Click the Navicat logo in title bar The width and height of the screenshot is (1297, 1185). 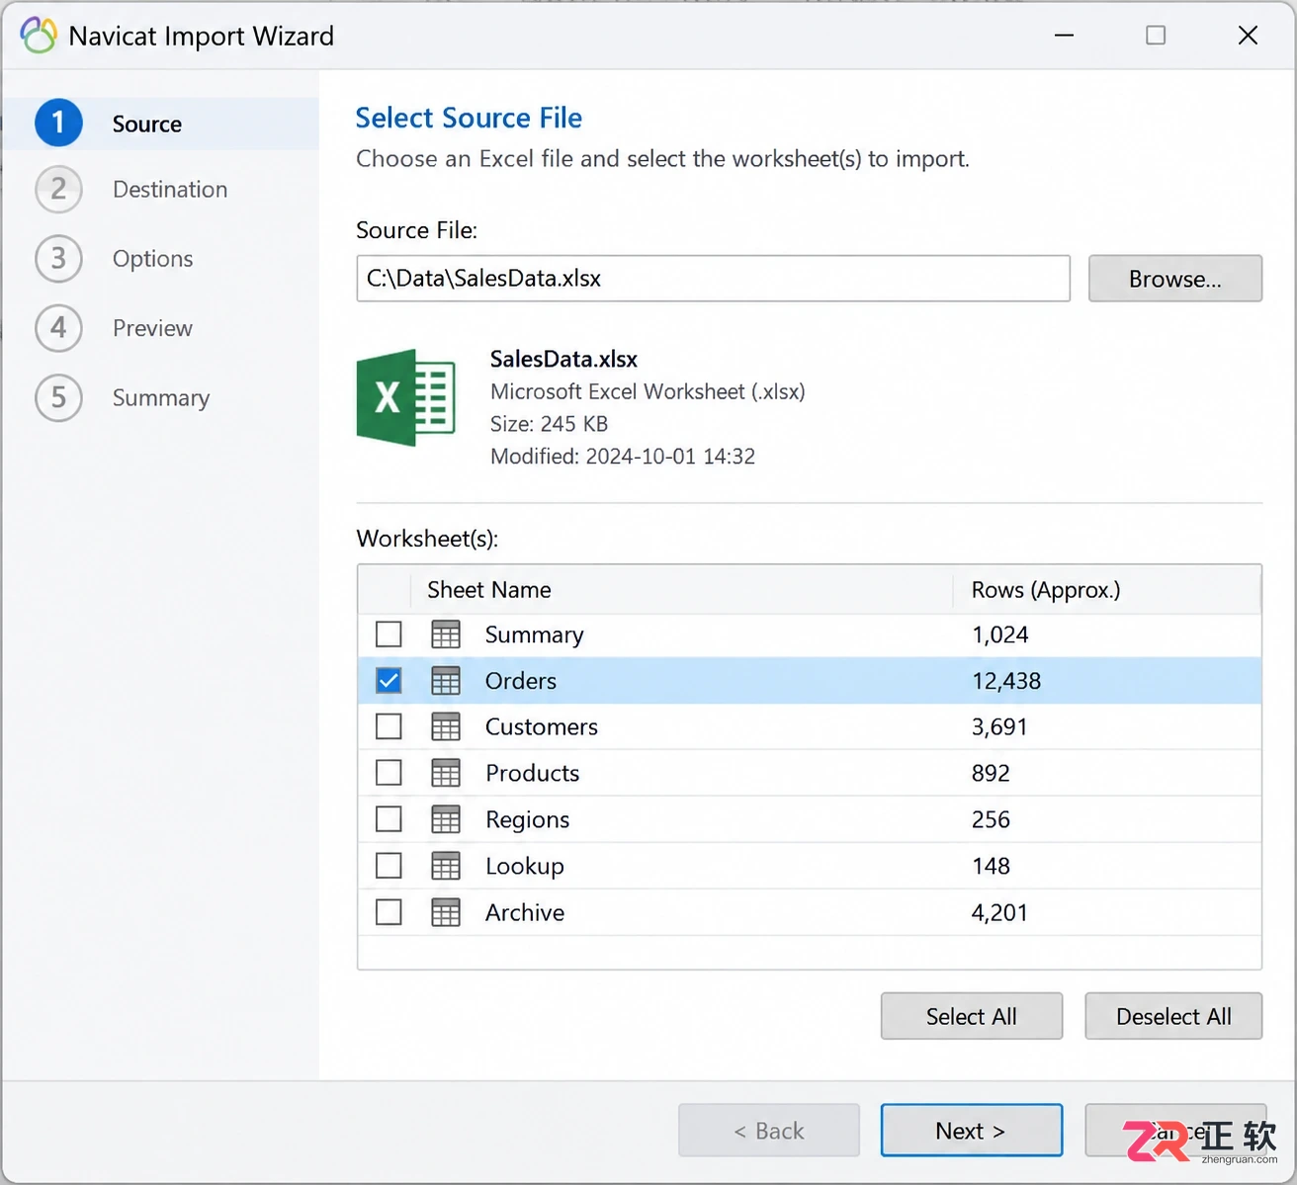click(39, 36)
